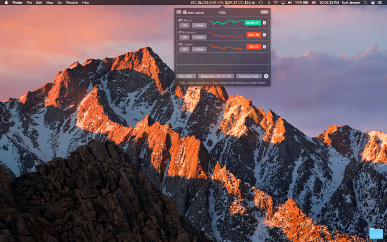The width and height of the screenshot is (387, 242).
Task: Click the BTC Bitcoin label
Action: [x=185, y=20]
